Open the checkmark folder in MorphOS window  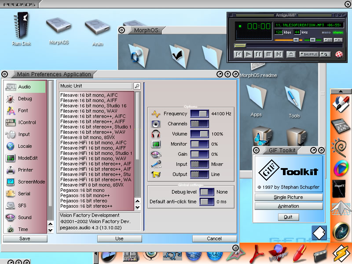[179, 56]
